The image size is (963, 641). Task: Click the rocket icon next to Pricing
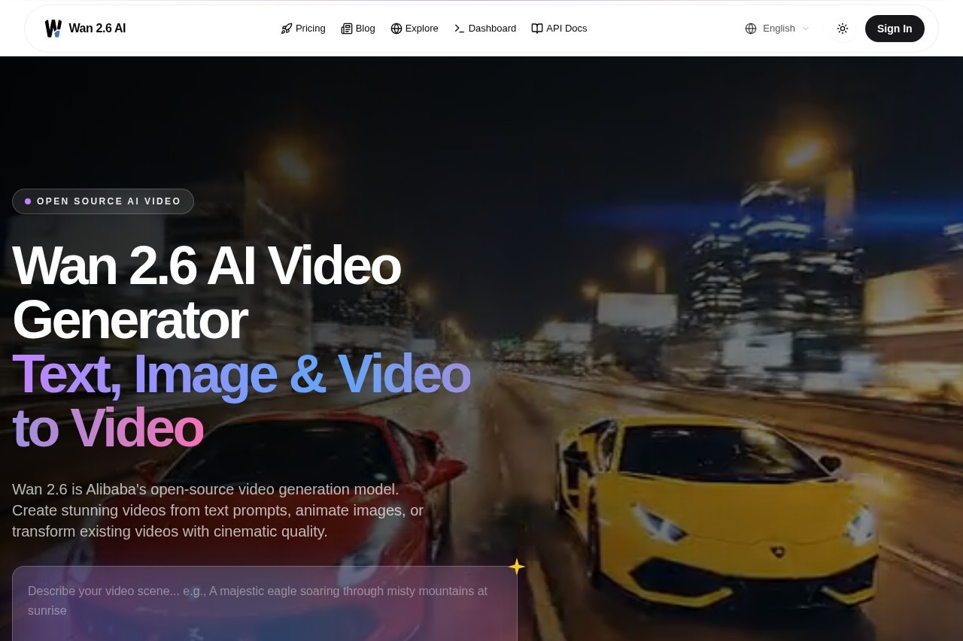286,28
